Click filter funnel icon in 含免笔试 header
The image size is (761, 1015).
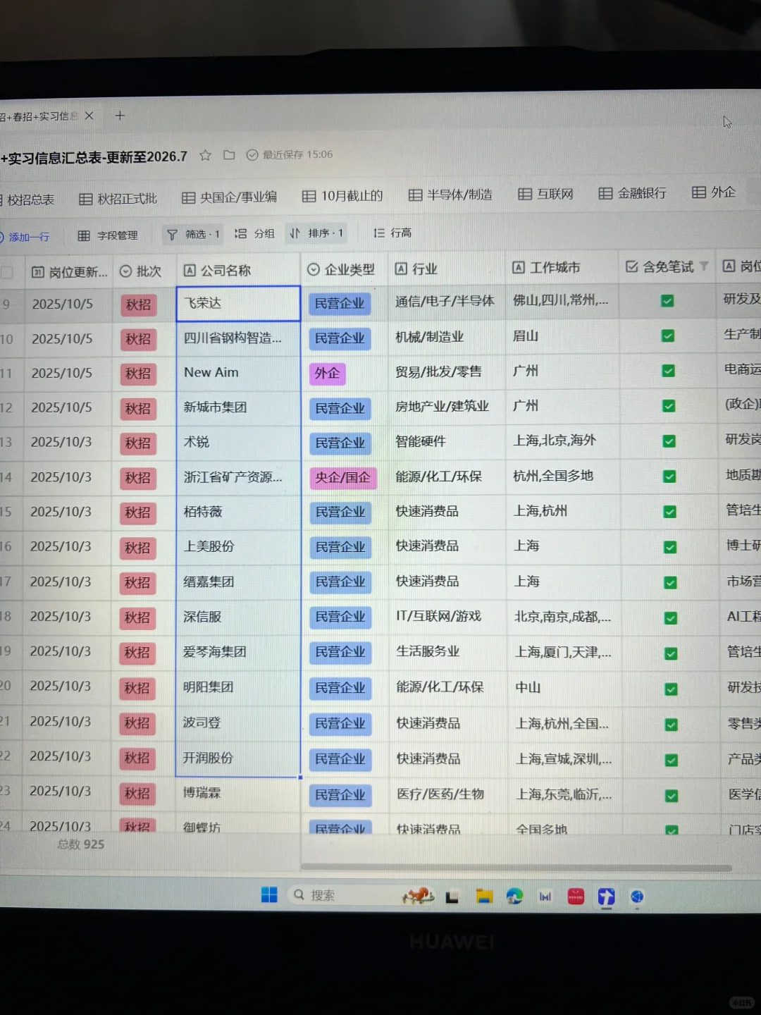click(703, 266)
